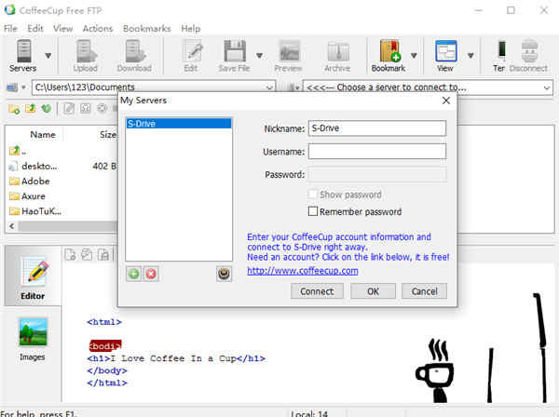Click the <html> tag line in editor

pos(104,322)
